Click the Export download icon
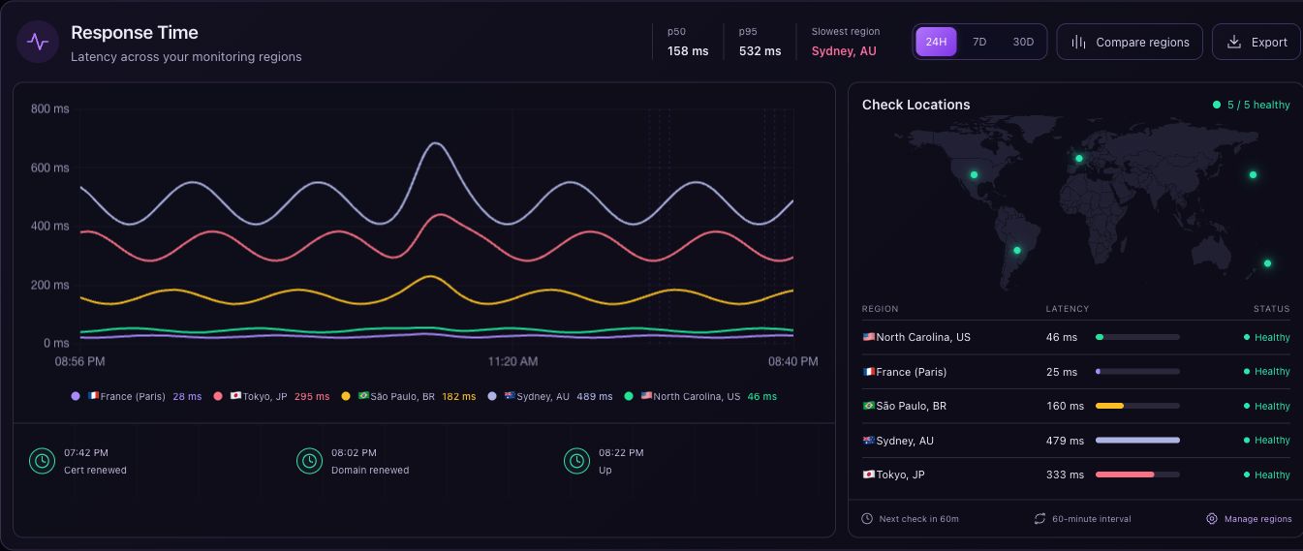The height and width of the screenshot is (551, 1303). point(1233,42)
